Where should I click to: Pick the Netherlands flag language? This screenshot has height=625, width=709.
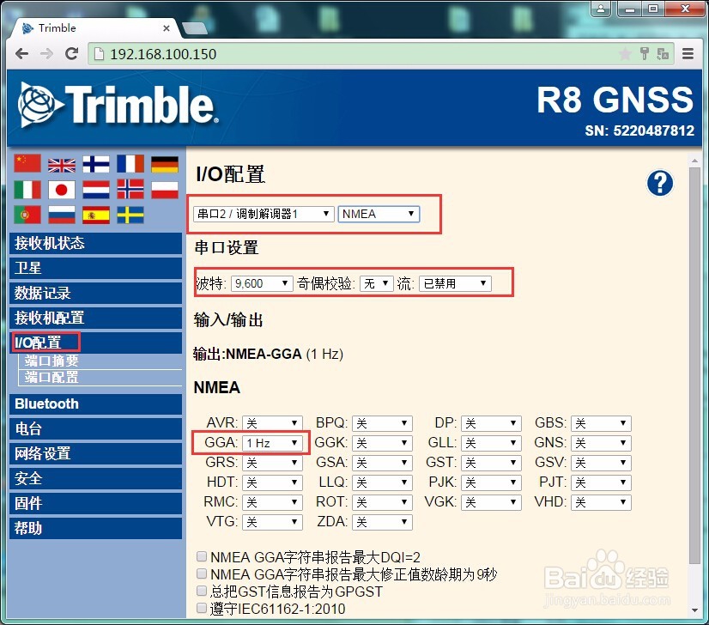96,190
